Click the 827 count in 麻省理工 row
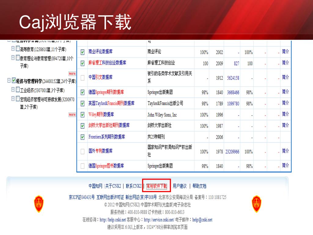This screenshot has width=313, height=235. 237,64
